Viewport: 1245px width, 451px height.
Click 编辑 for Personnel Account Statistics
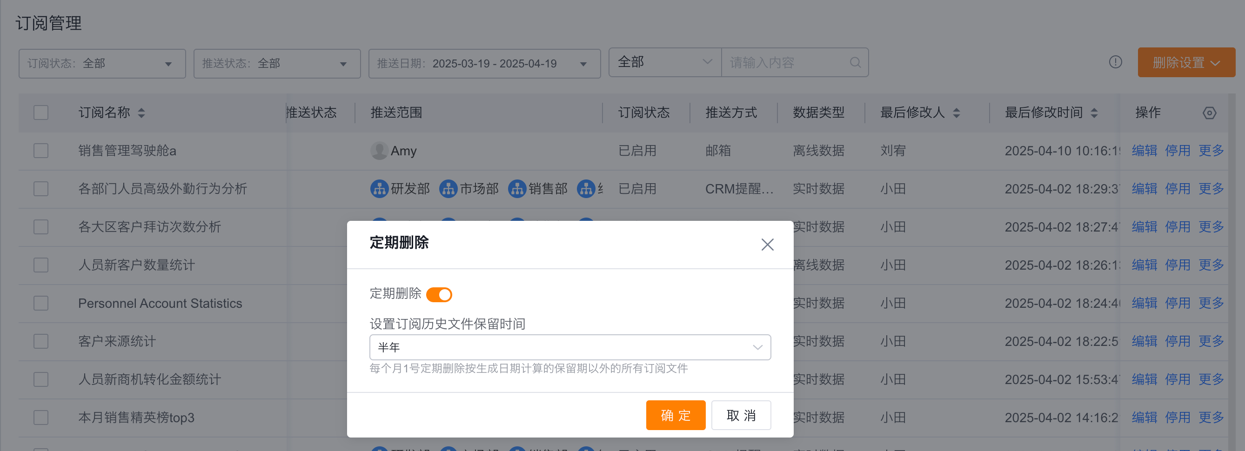[1144, 303]
